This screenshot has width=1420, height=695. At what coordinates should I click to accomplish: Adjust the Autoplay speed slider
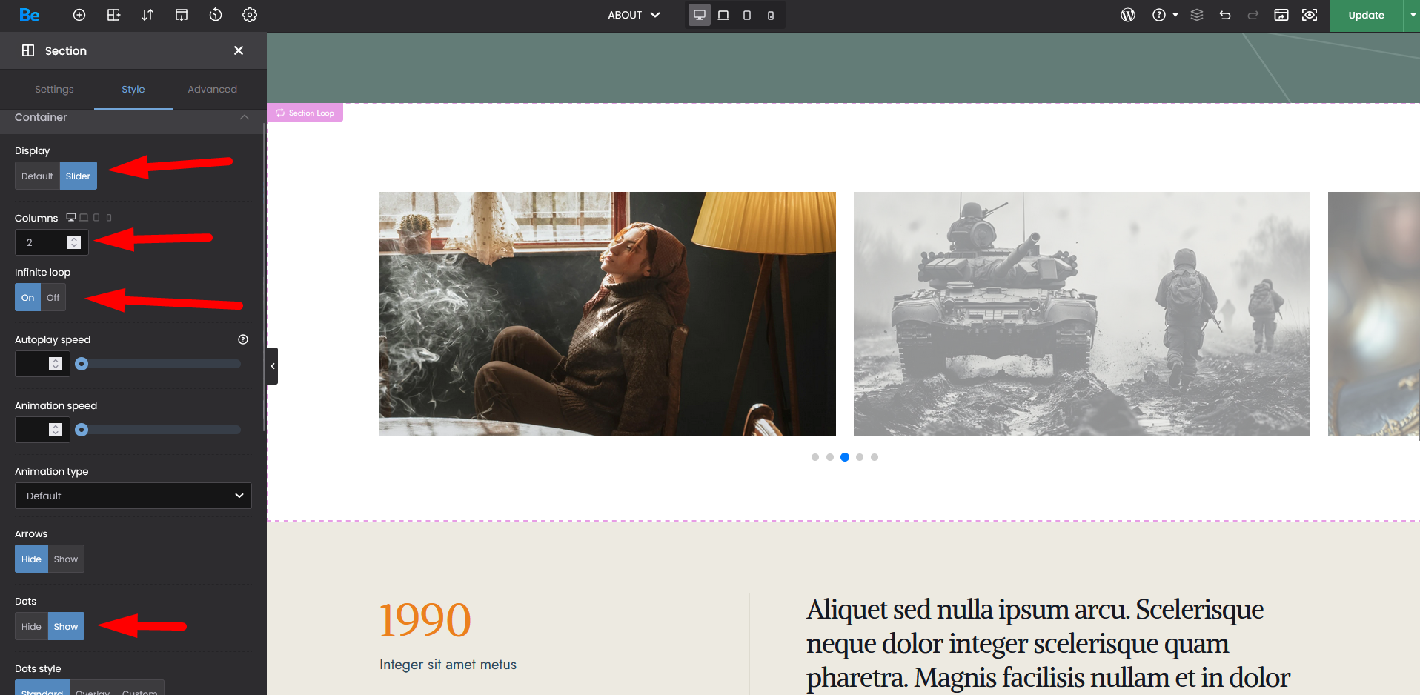coord(158,364)
